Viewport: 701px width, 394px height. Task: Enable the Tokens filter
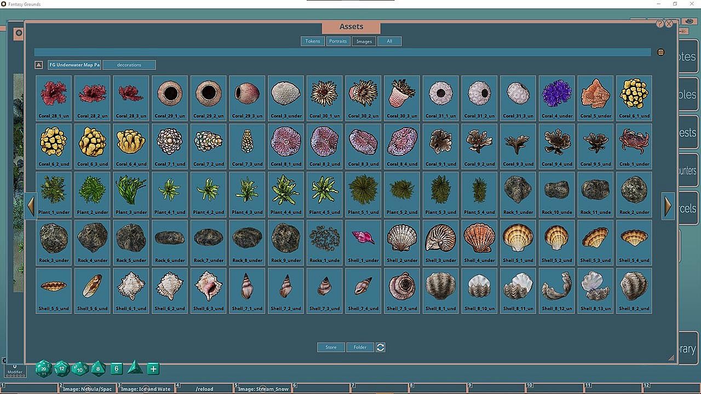click(313, 41)
